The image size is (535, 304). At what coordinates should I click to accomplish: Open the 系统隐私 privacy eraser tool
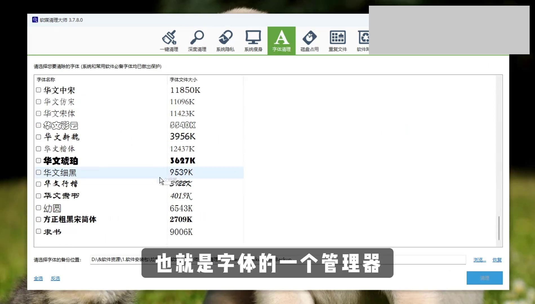pyautogui.click(x=225, y=41)
